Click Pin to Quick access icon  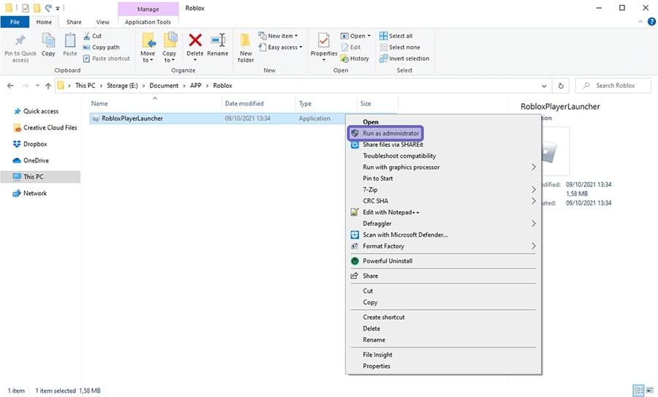coord(20,40)
